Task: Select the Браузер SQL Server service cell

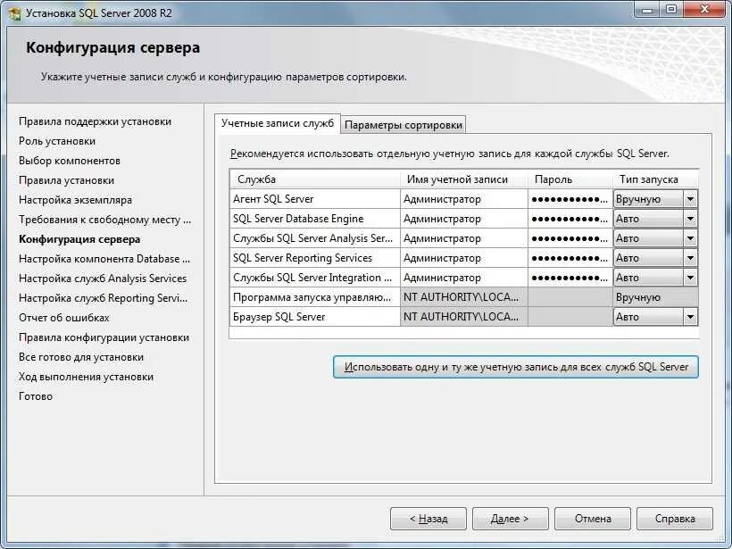Action: pos(315,317)
